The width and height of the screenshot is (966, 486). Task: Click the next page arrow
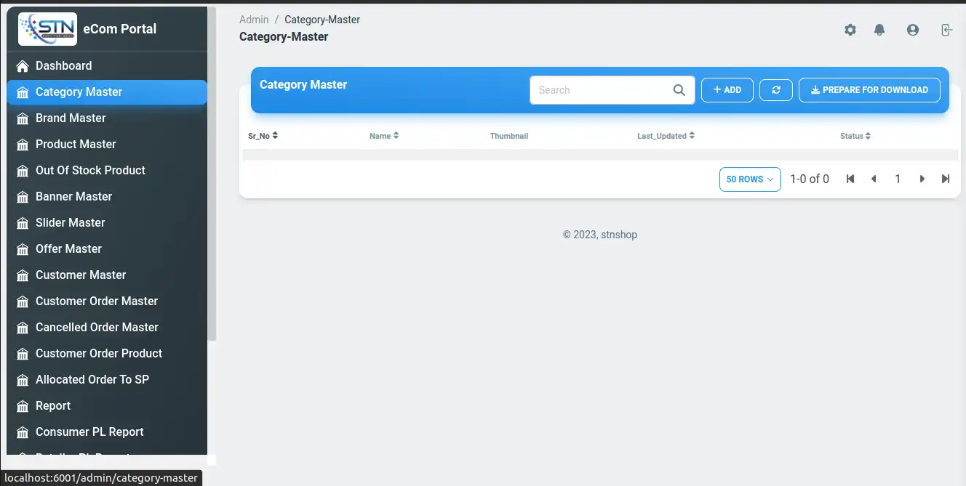[922, 179]
